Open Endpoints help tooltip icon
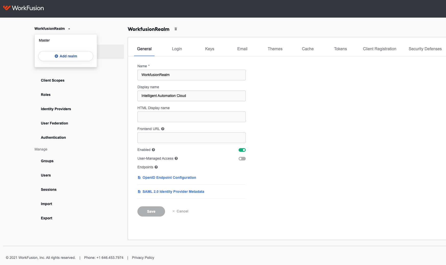 [156, 167]
